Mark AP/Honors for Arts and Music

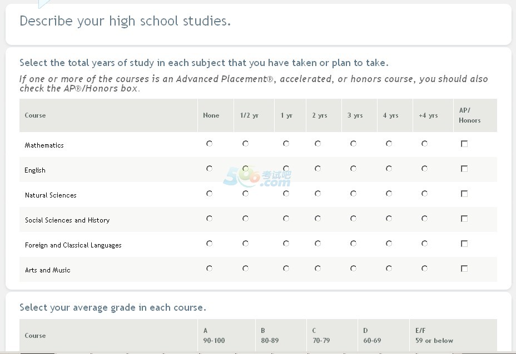(x=464, y=269)
